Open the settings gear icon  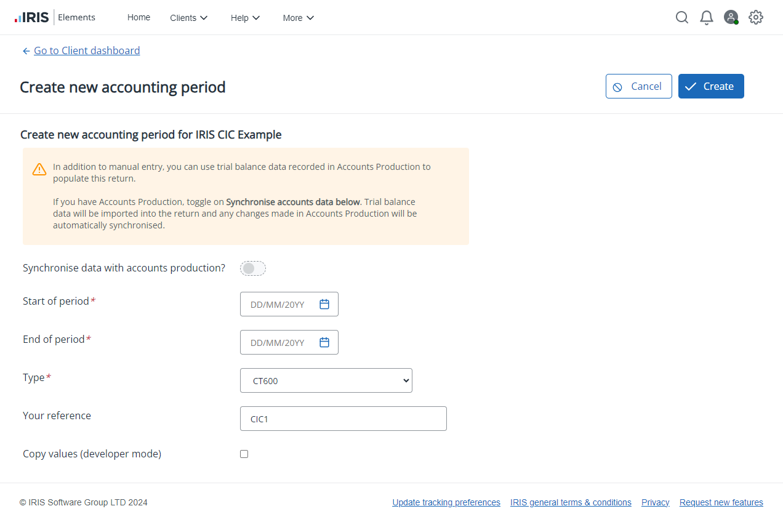pyautogui.click(x=756, y=17)
